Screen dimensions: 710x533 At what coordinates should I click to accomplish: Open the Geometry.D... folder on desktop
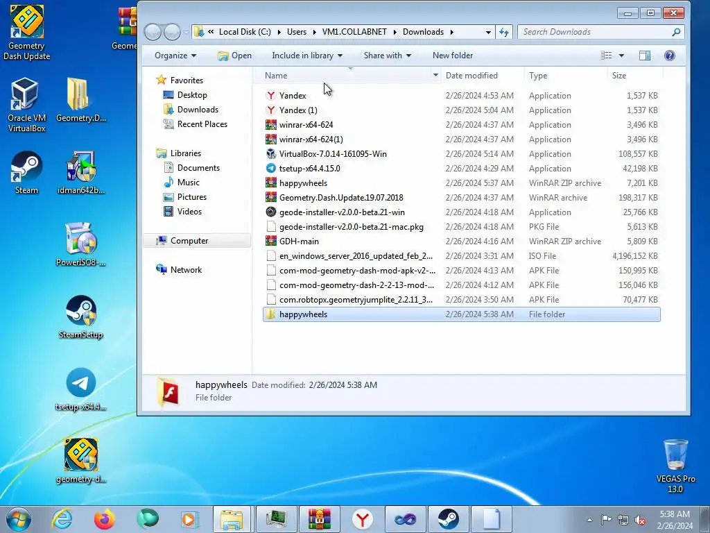click(x=80, y=100)
